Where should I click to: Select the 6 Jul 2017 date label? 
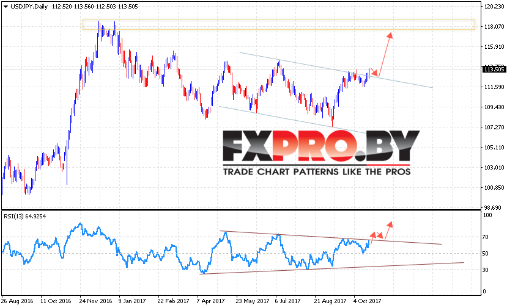click(x=288, y=301)
